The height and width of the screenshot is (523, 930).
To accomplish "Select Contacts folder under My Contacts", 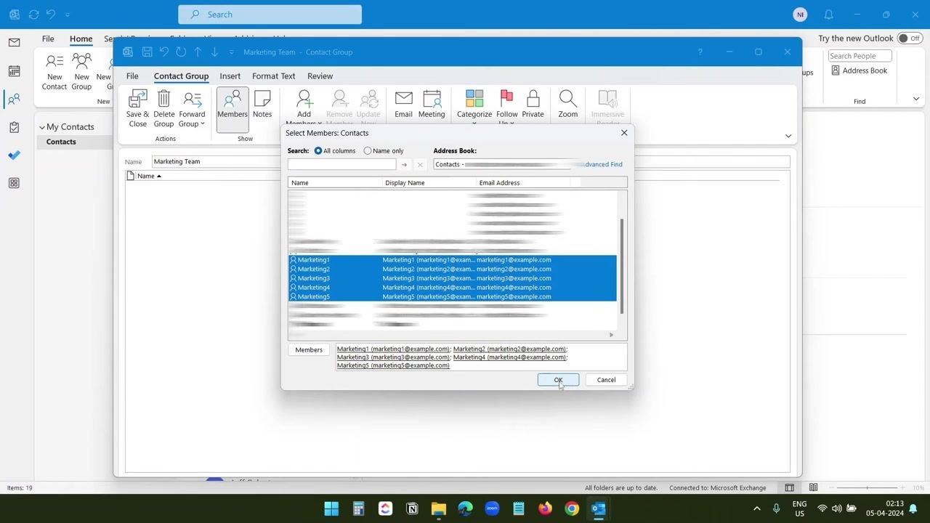I will [x=61, y=142].
